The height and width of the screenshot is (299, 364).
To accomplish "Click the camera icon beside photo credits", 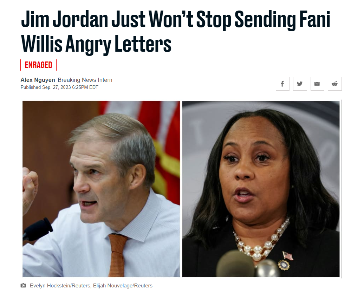I will [23, 286].
